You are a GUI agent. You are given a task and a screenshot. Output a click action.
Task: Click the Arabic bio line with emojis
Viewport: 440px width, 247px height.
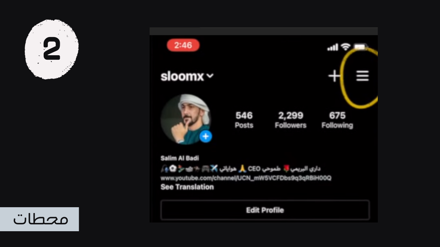241,168
